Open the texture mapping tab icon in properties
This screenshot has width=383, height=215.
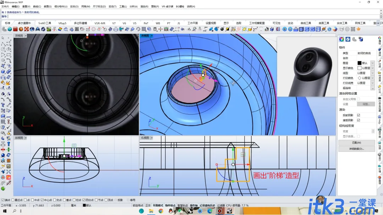354,39
